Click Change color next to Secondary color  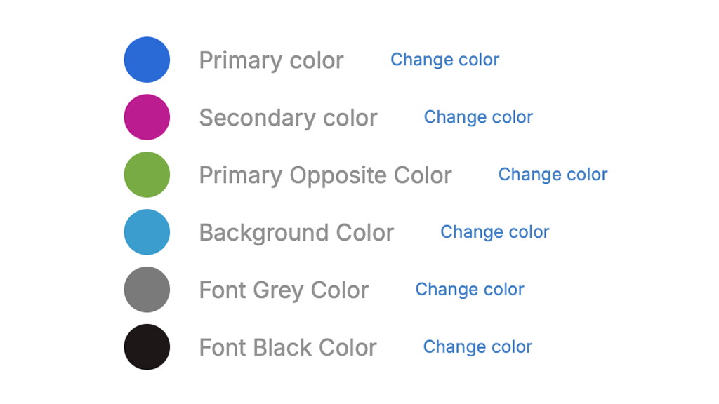click(478, 117)
